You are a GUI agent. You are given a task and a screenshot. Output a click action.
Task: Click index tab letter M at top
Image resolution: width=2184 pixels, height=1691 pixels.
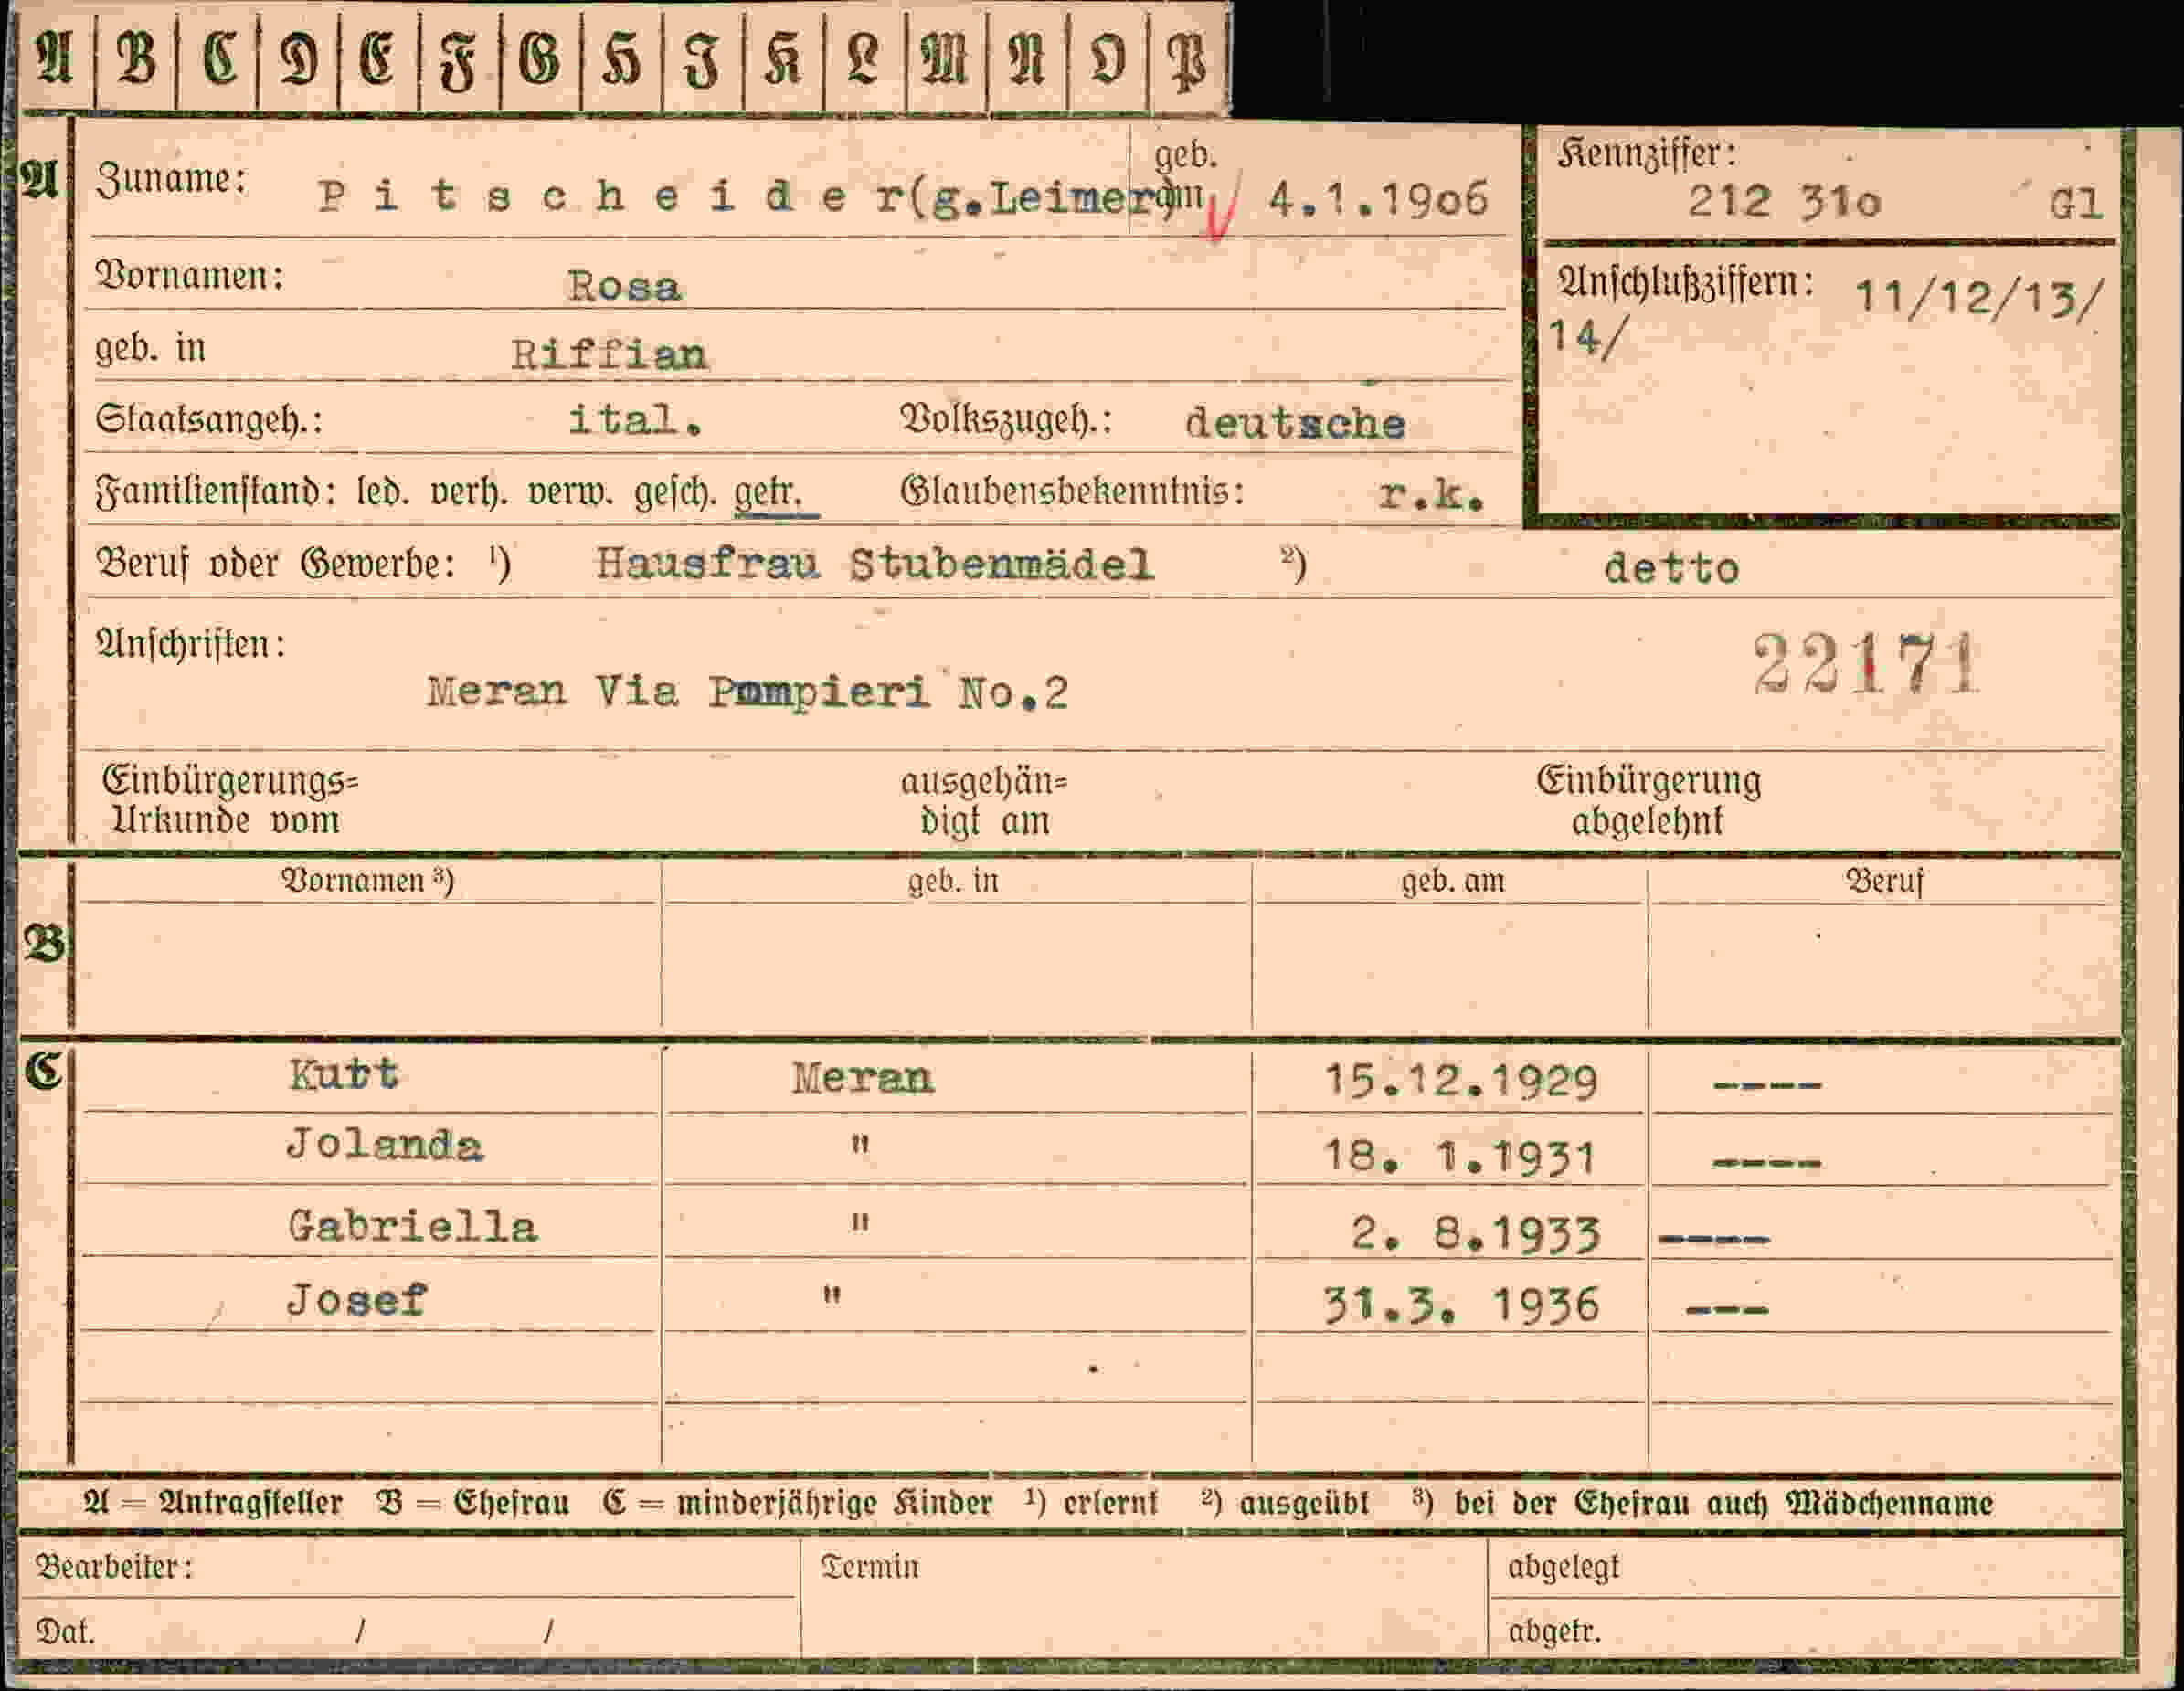(945, 58)
